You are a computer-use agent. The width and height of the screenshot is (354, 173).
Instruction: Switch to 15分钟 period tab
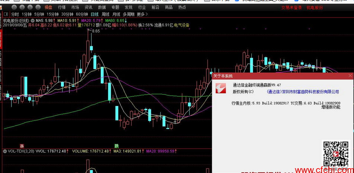pyautogui.click(x=52, y=15)
